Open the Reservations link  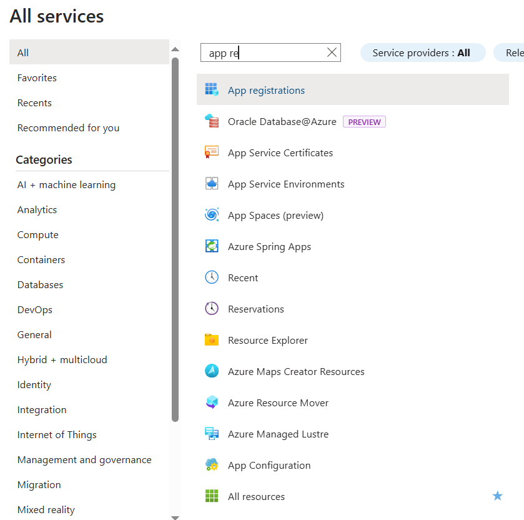coord(256,309)
